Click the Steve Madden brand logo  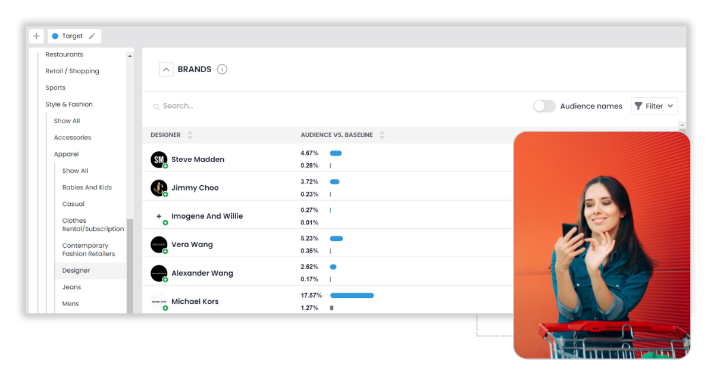pyautogui.click(x=159, y=160)
